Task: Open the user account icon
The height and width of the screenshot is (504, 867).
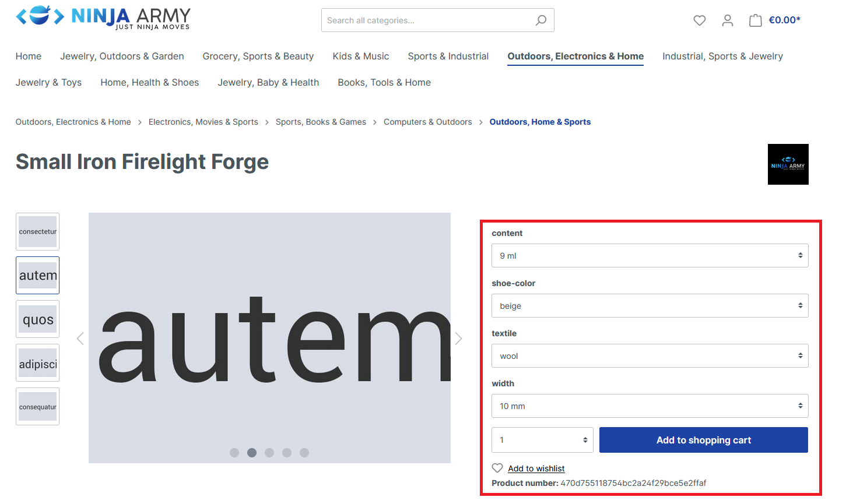Action: click(x=728, y=20)
